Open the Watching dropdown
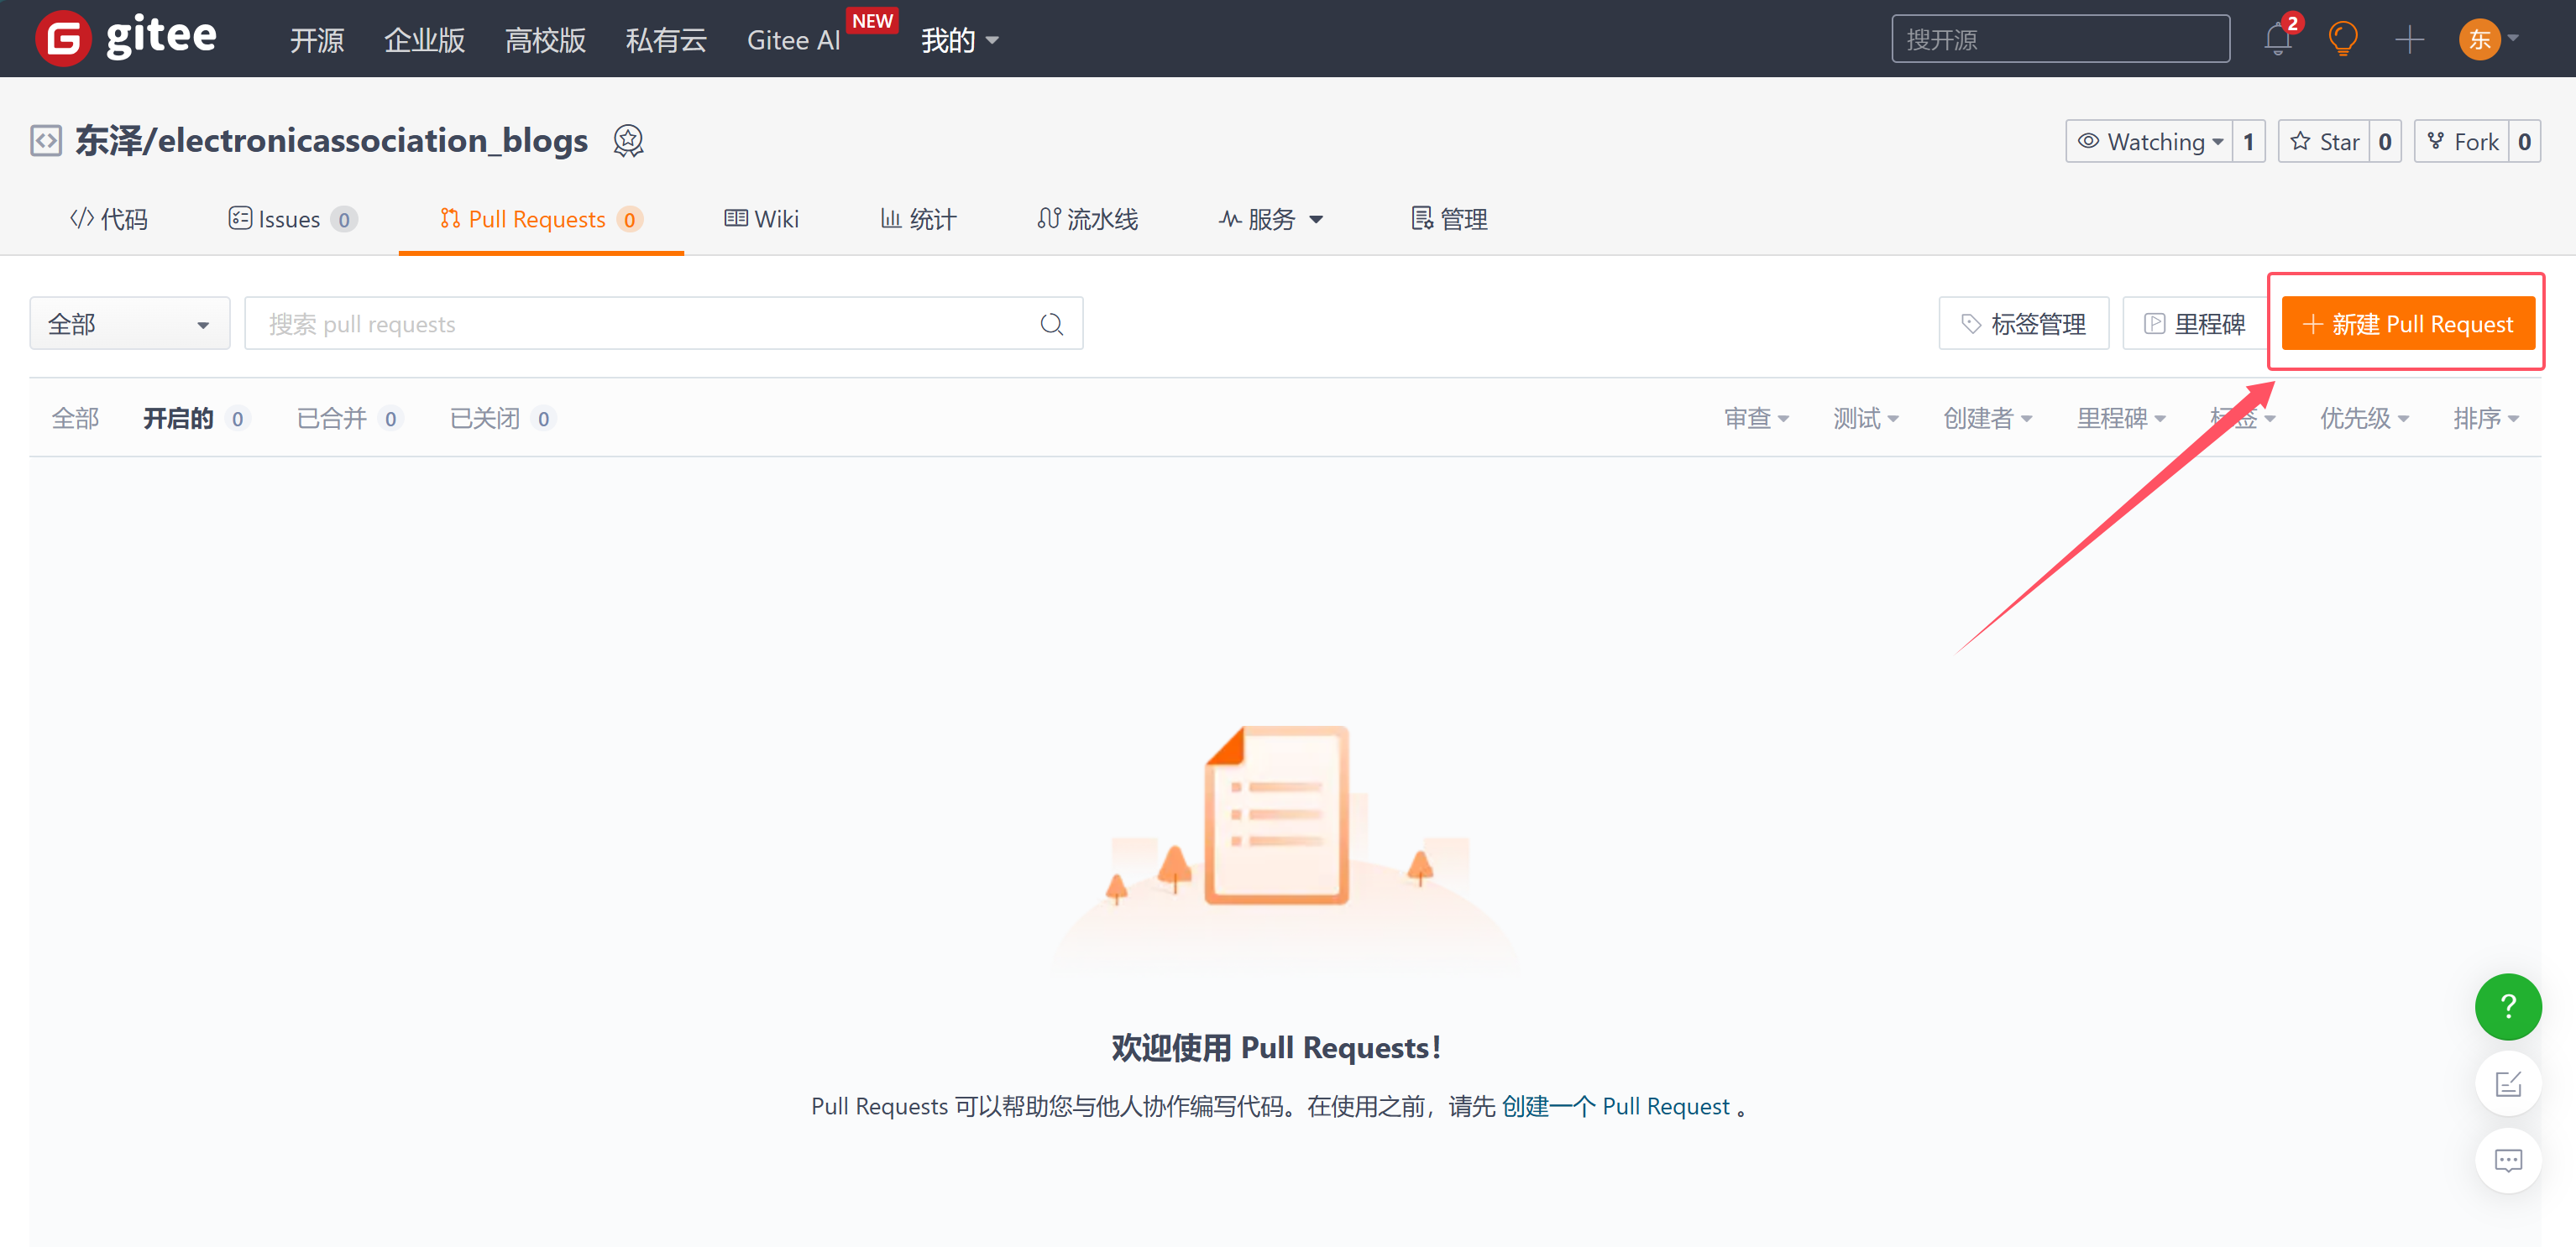 coord(2149,142)
